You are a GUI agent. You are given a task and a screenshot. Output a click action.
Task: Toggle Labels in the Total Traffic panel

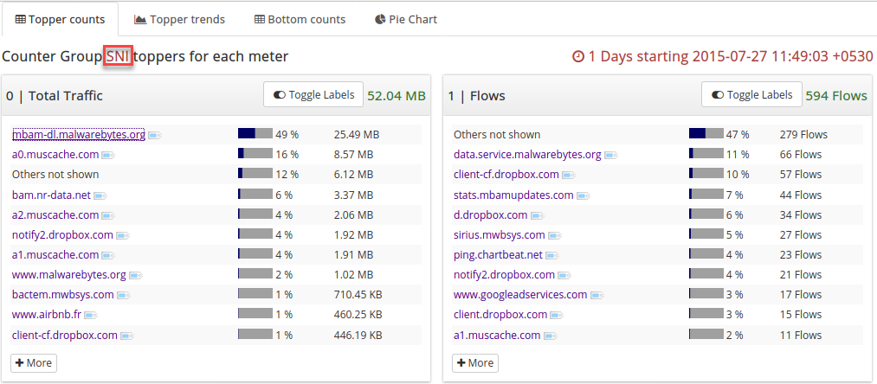[x=313, y=94]
